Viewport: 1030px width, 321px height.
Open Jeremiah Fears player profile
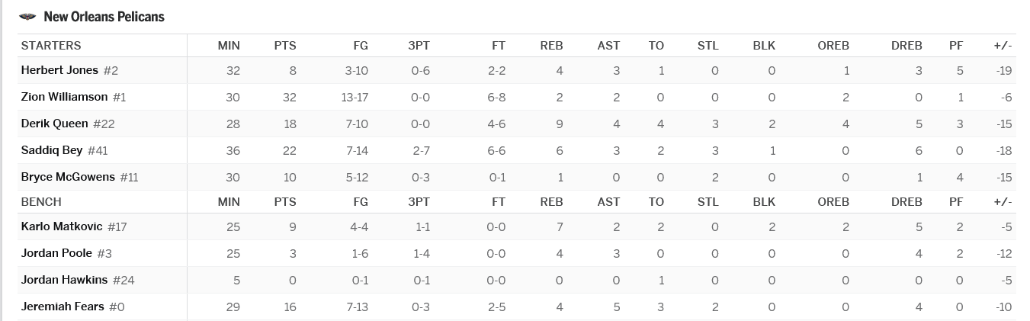point(63,307)
